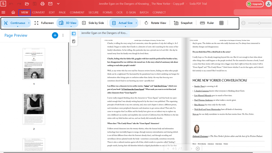Viewport: 272px width, 153px height.
Task: Click the search field in the ribbon
Action: coord(253,12)
